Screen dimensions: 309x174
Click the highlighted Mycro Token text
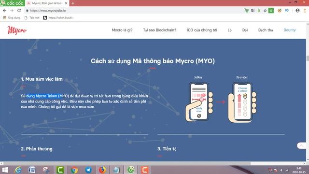coord(44,96)
